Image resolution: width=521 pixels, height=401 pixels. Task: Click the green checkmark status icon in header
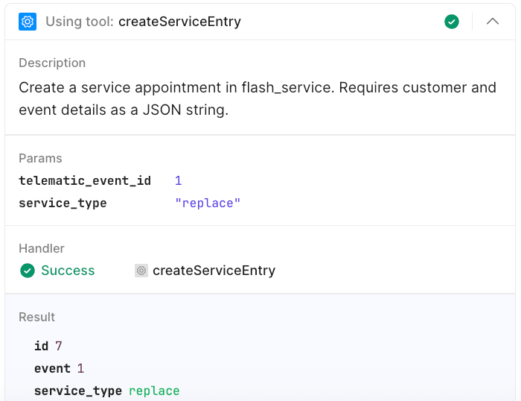point(452,22)
